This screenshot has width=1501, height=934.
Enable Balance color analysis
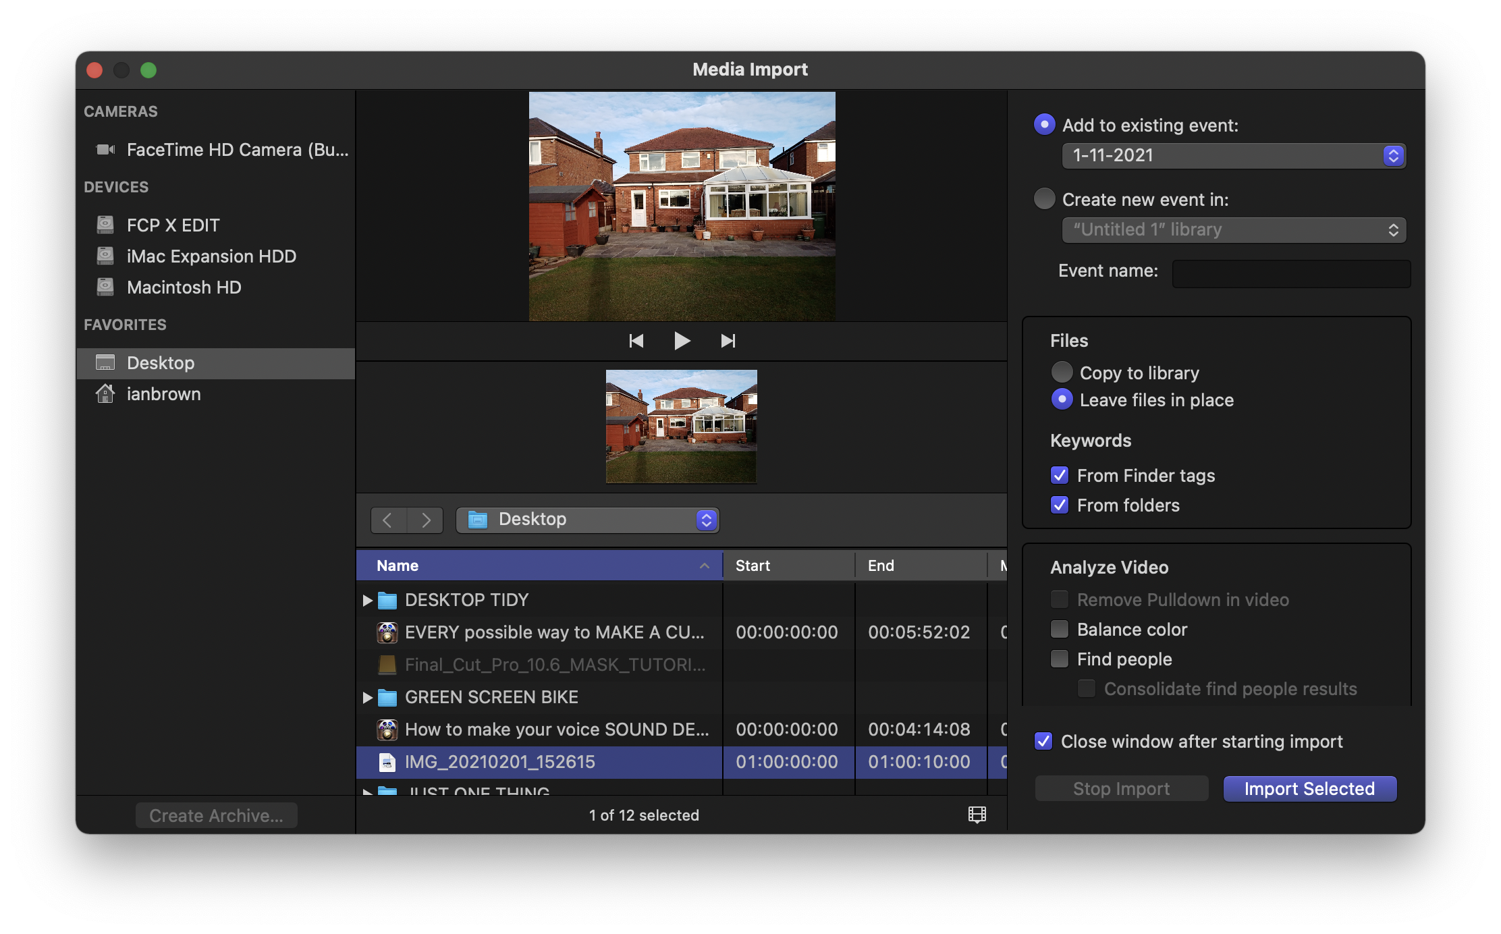[x=1060, y=630]
